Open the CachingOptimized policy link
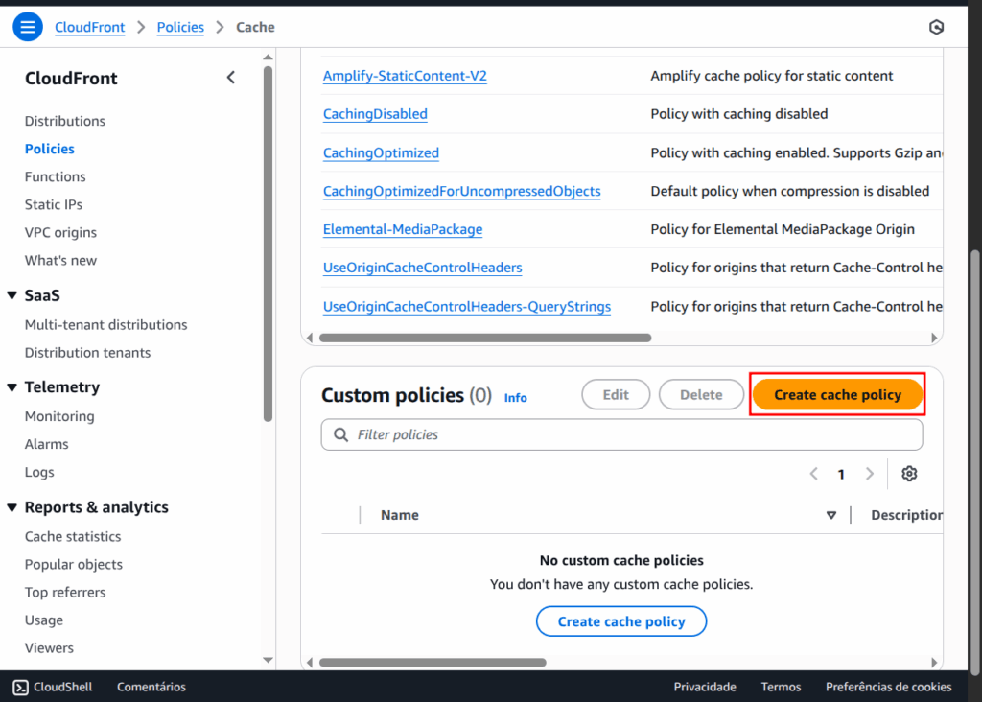 point(381,152)
